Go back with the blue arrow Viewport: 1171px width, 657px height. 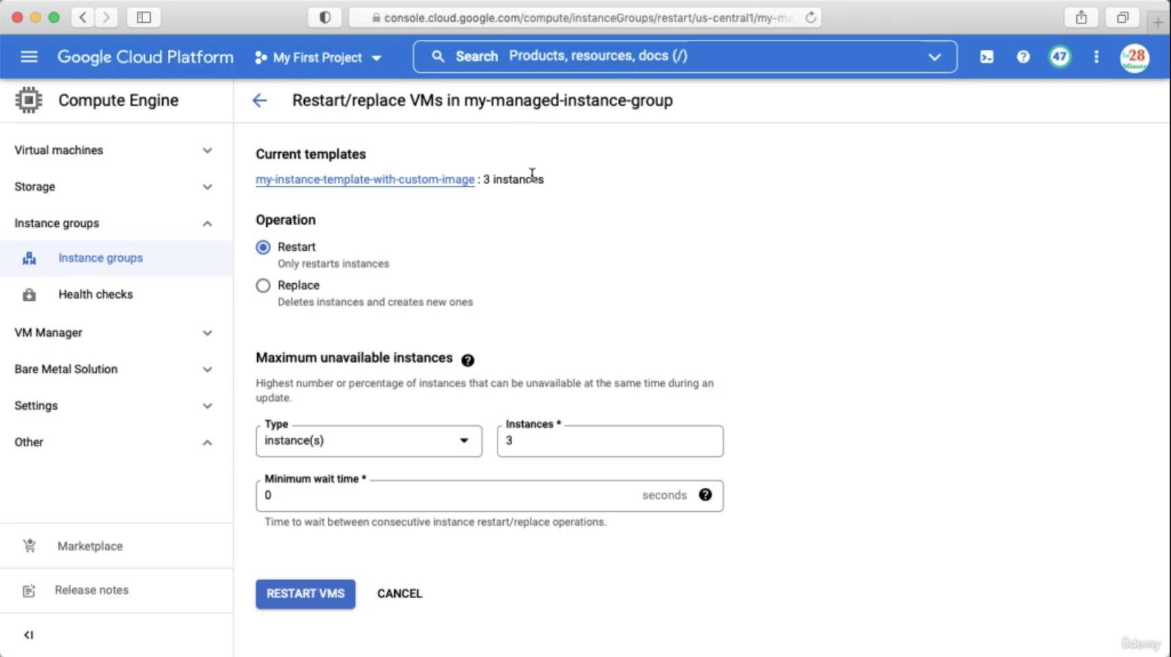(259, 100)
